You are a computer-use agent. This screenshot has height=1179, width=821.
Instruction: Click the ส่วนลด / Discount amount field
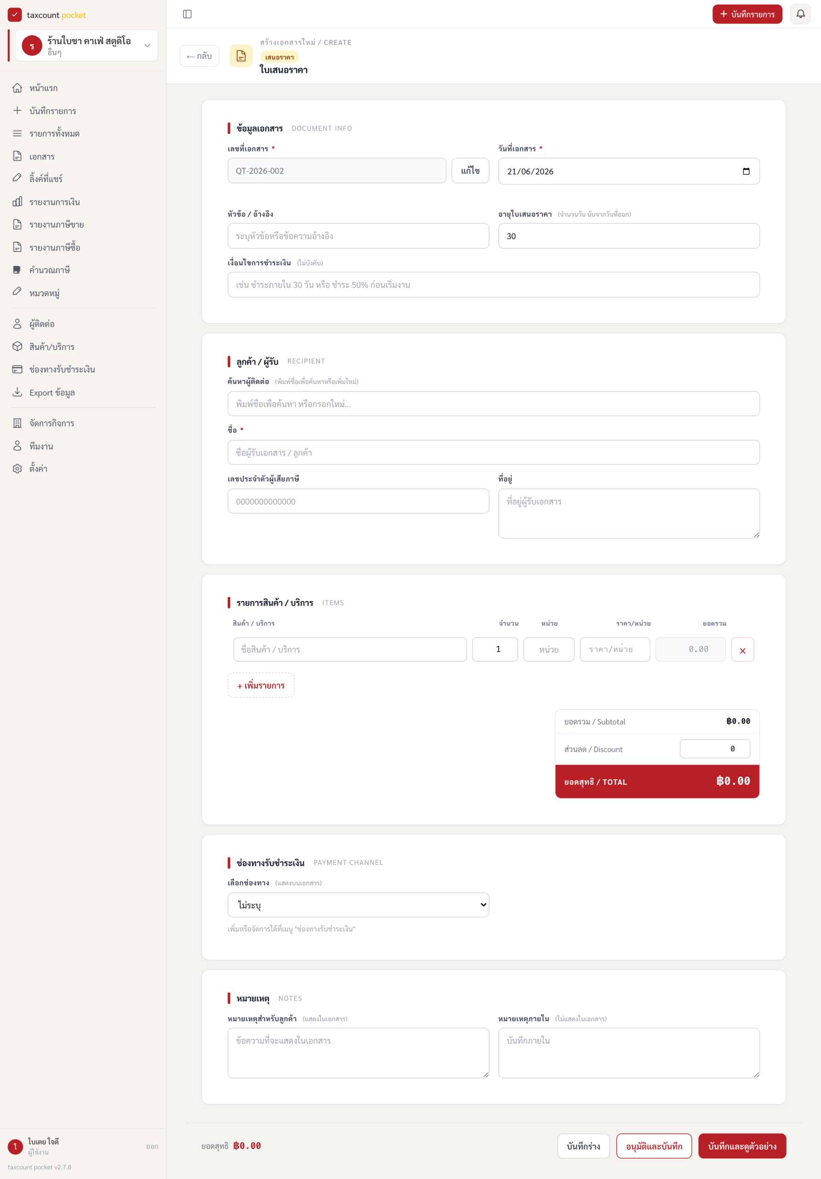click(x=715, y=749)
